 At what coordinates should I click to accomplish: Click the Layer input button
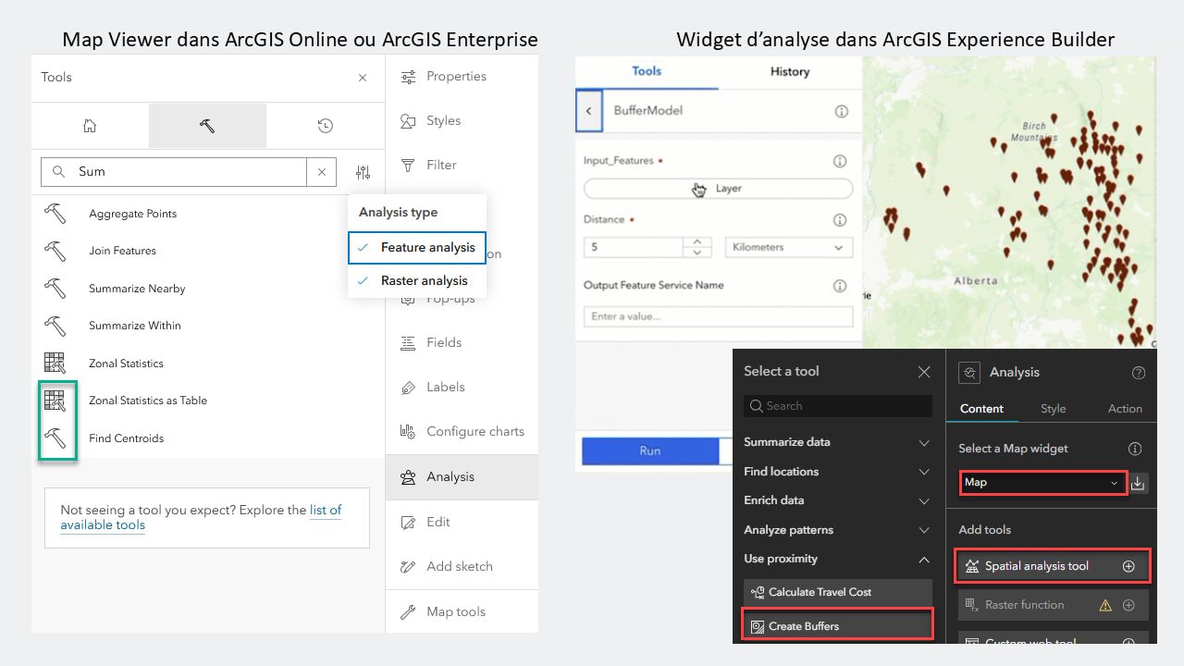click(718, 188)
